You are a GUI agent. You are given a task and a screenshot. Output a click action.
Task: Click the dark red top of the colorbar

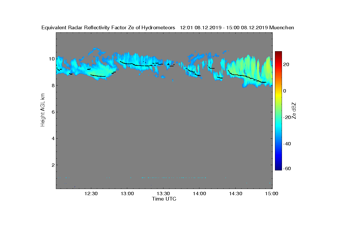point(278,53)
